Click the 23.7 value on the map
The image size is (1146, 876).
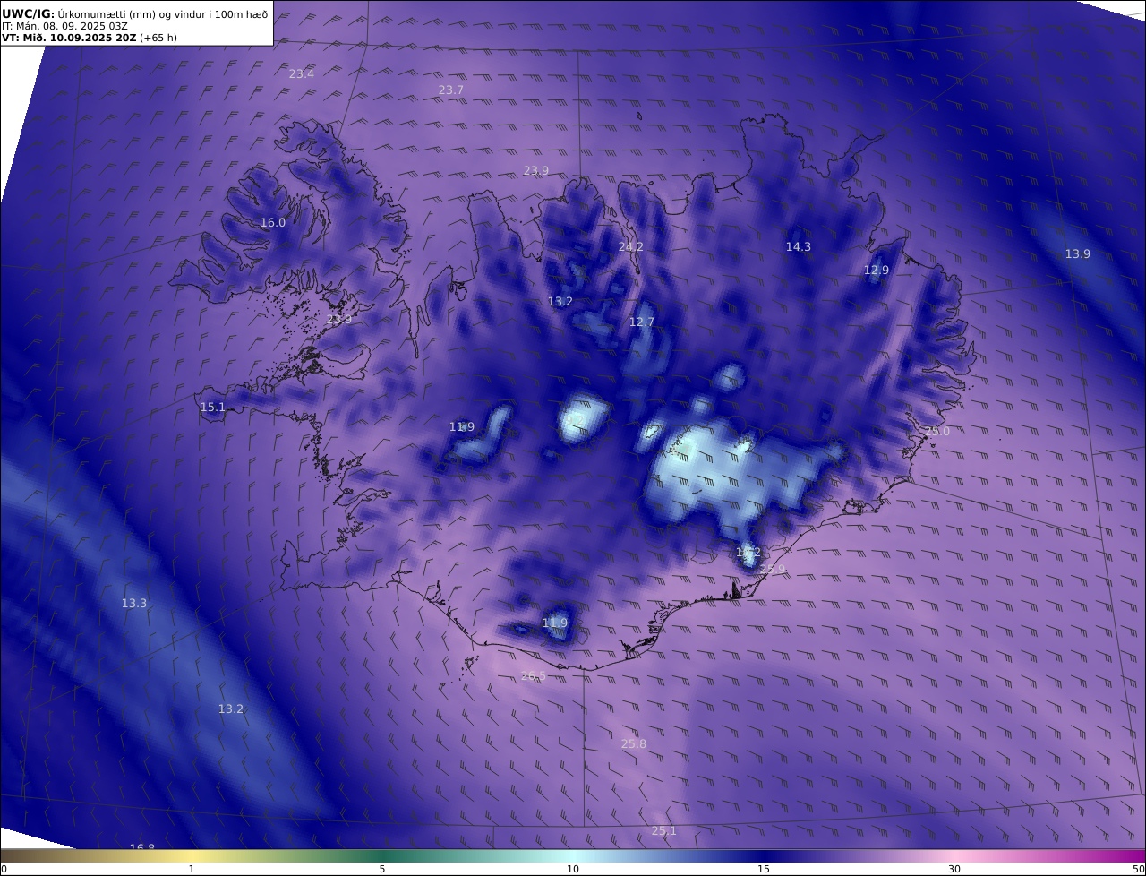tap(451, 90)
